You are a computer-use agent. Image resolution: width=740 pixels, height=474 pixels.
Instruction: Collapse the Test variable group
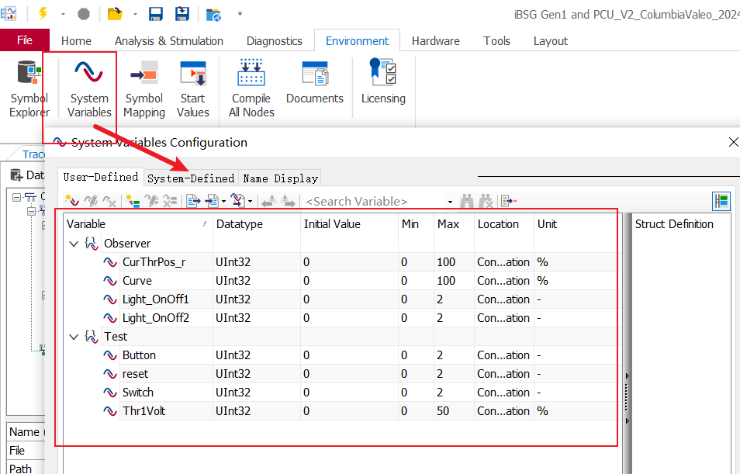click(74, 337)
